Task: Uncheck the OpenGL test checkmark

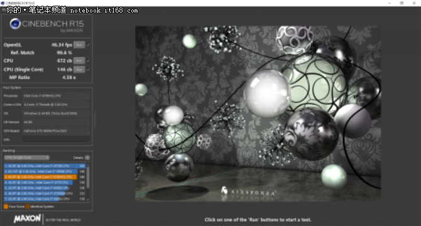Action: point(89,45)
